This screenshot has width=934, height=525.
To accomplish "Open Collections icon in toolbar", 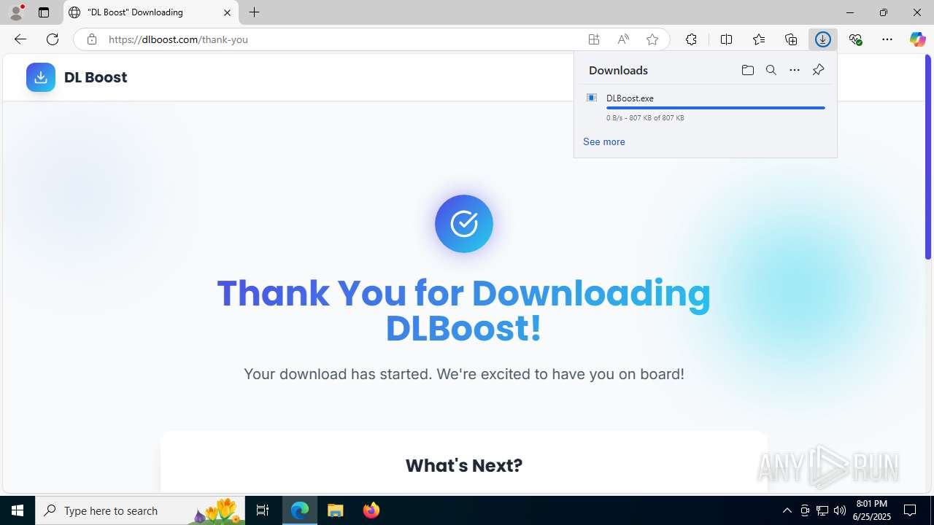I will tap(791, 39).
